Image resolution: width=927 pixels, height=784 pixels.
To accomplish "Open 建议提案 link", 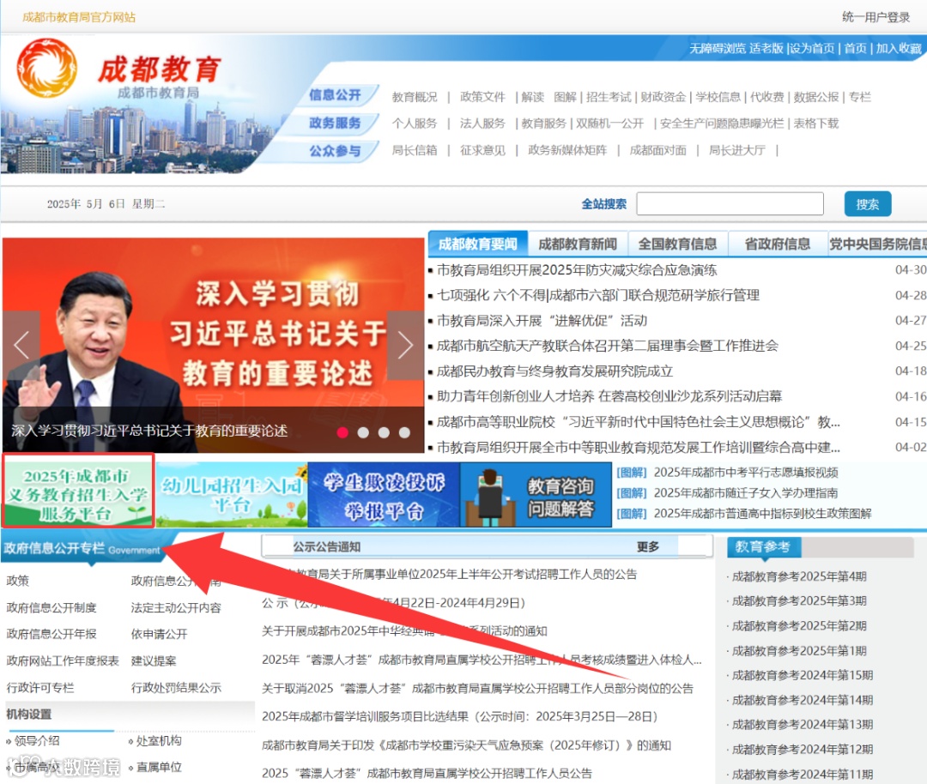I will coord(154,661).
